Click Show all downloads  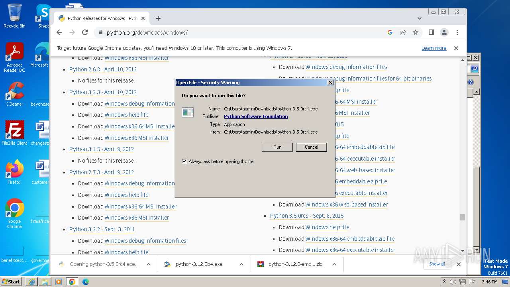[437, 264]
